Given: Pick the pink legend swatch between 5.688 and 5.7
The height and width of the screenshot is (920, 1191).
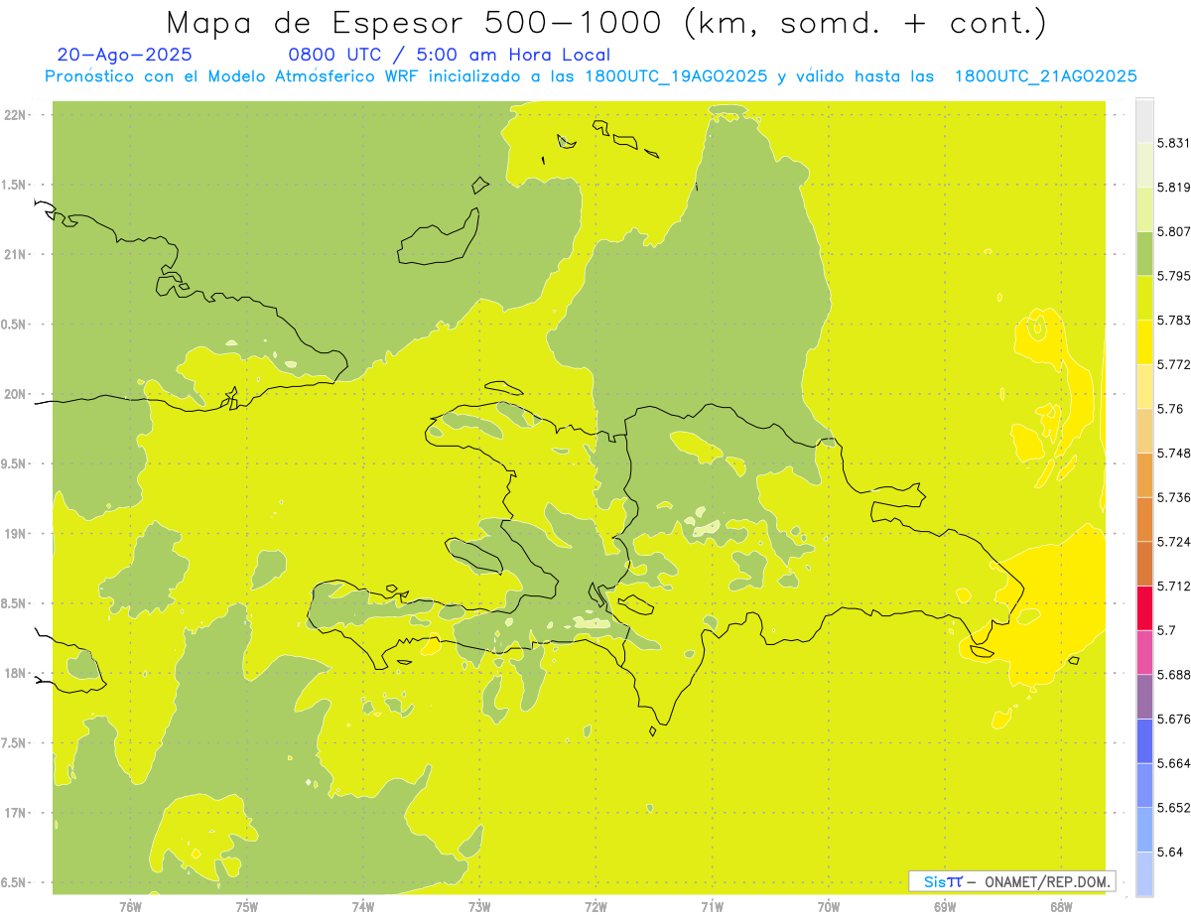Looking at the screenshot, I should coord(1144,652).
